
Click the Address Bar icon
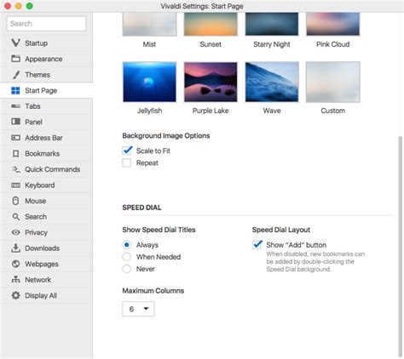15,138
